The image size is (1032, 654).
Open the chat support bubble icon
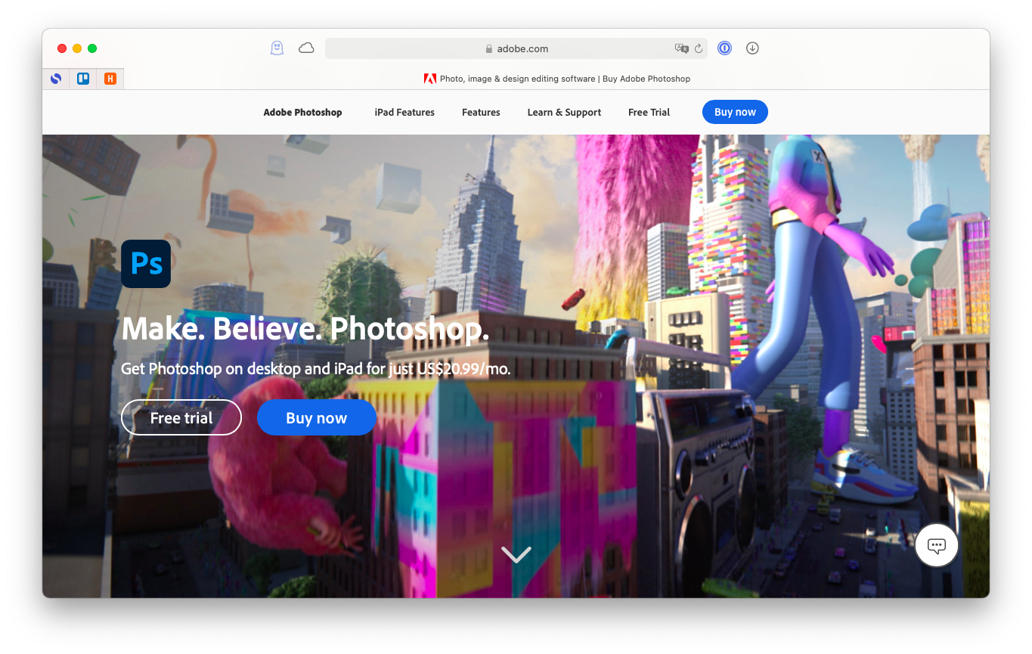[937, 545]
